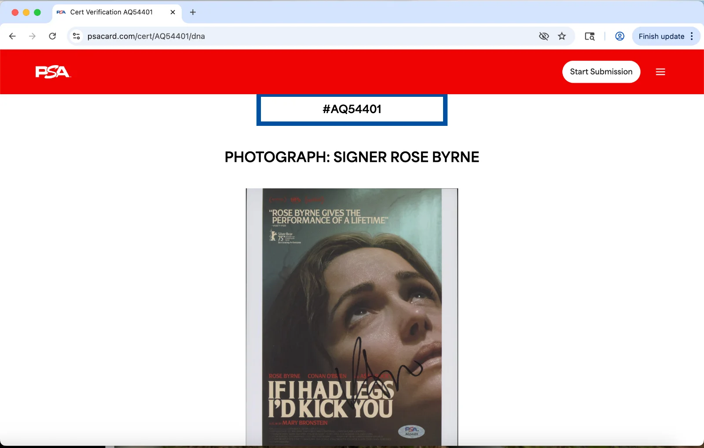This screenshot has width=704, height=448.
Task: Click the Photograph Signer Rose Byrne heading
Action: [352, 157]
